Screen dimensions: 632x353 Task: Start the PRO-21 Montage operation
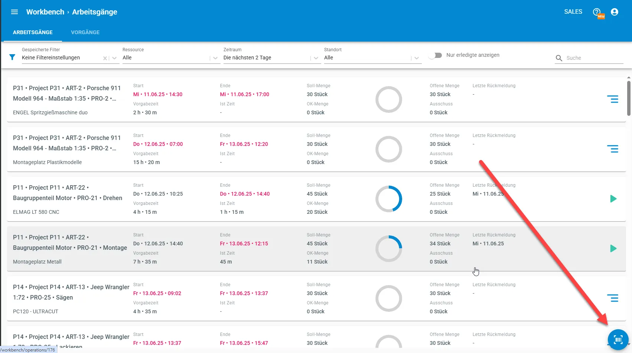[x=613, y=249]
